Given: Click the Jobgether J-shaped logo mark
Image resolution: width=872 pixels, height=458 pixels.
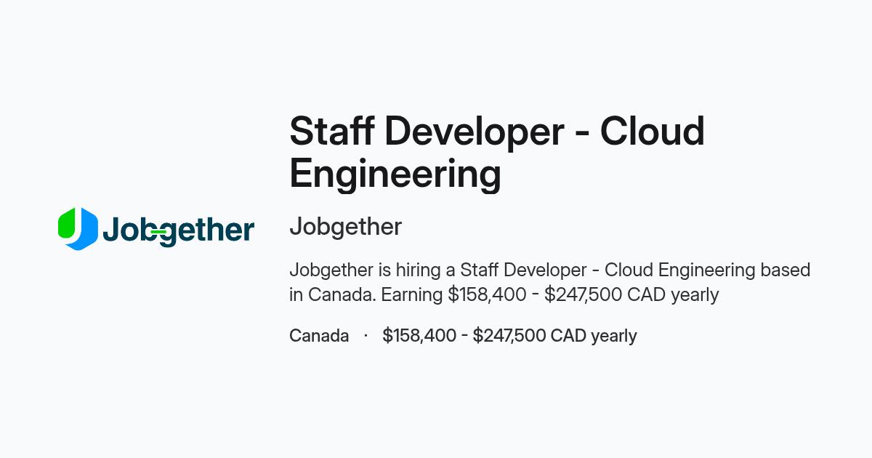Looking at the screenshot, I should (x=78, y=229).
